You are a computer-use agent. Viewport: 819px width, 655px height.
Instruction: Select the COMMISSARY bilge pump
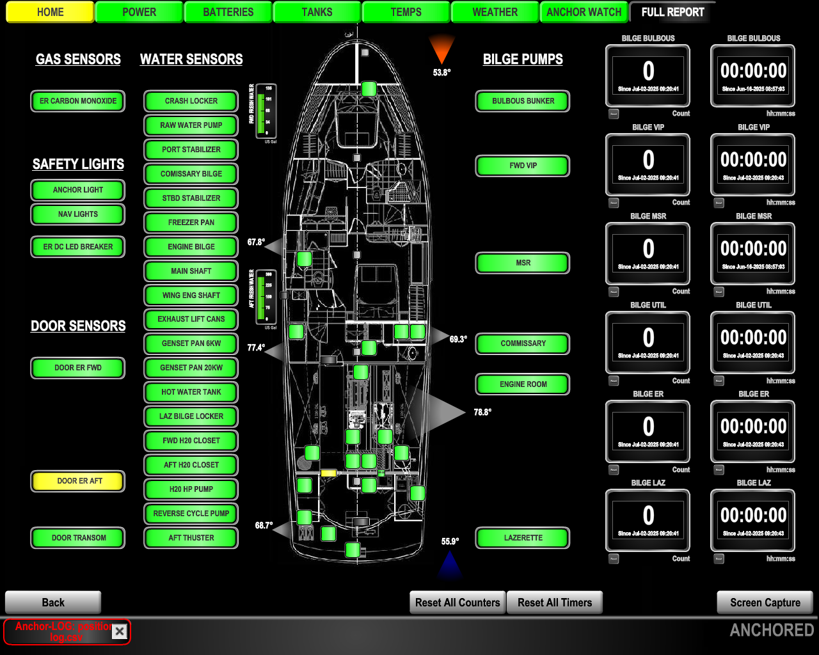(x=523, y=343)
